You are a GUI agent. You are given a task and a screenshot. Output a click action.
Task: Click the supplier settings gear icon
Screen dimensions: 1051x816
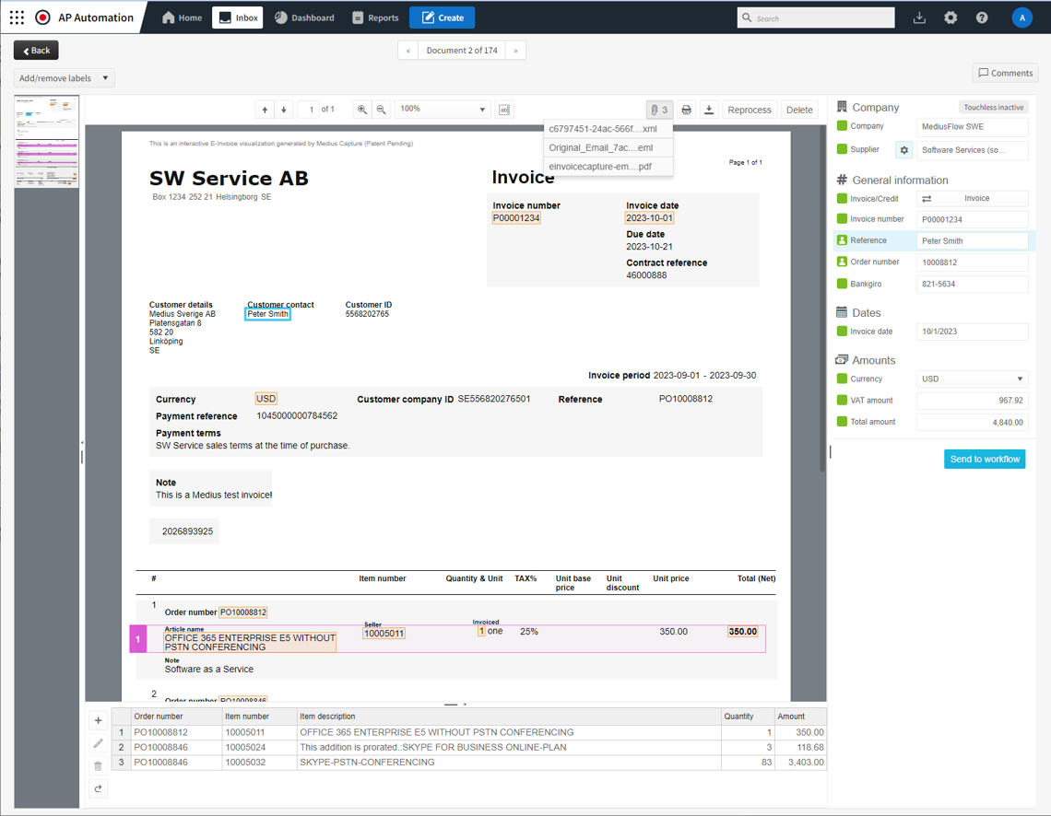click(903, 150)
